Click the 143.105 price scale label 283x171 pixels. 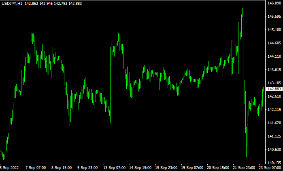click(x=274, y=83)
